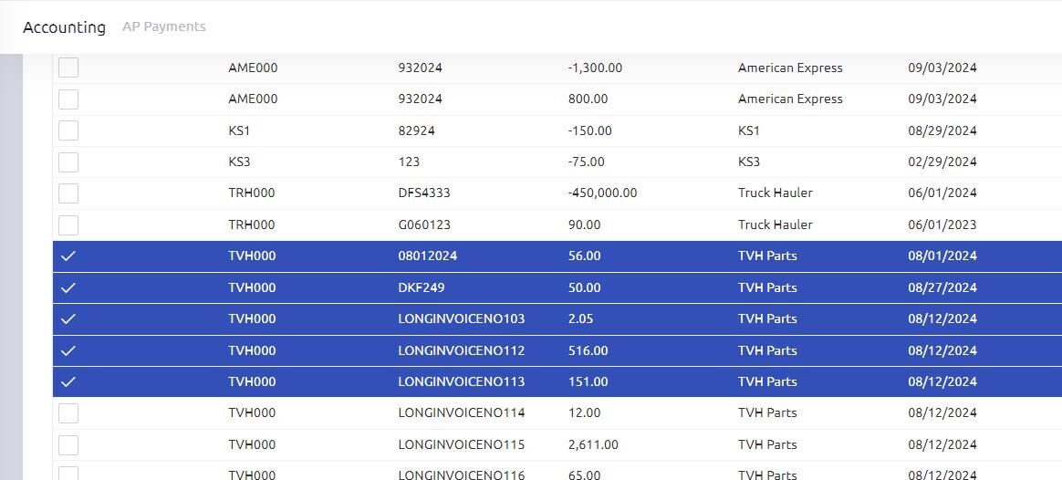Click Truck Hauler name in DFS4333 row
The image size is (1062, 480).
[775, 193]
